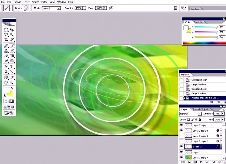Image resolution: width=226 pixels, height=164 pixels.
Task: Select the Move tool in the toolbox
Action: 12,30
